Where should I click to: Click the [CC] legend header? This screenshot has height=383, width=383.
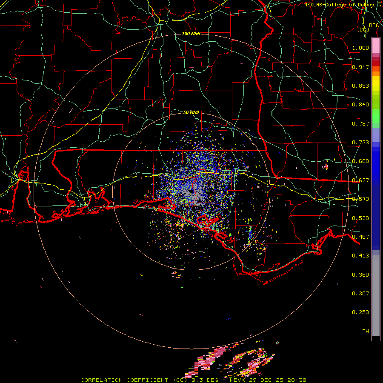click(x=363, y=29)
